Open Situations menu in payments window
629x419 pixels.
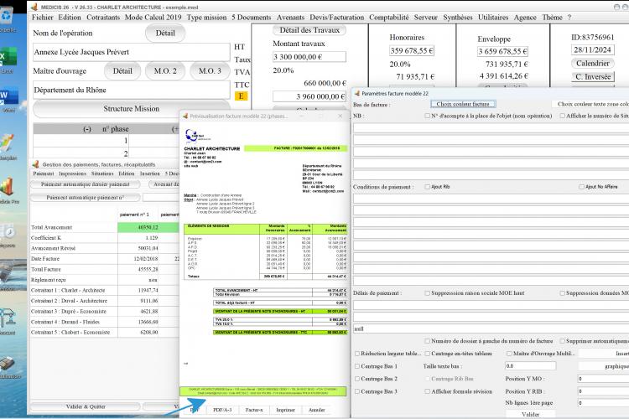point(102,173)
